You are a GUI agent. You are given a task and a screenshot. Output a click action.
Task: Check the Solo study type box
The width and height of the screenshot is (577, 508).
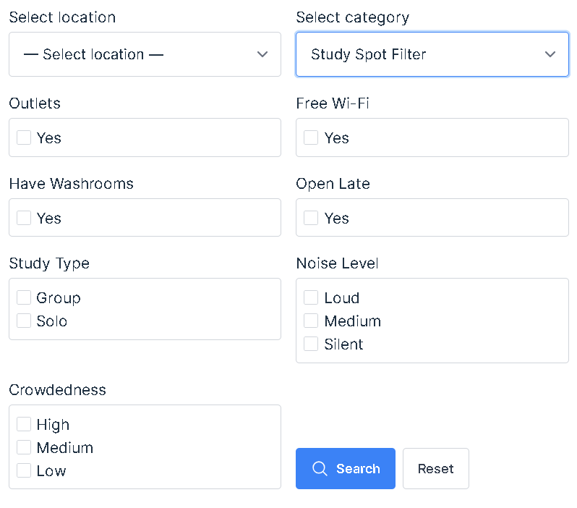click(x=24, y=321)
